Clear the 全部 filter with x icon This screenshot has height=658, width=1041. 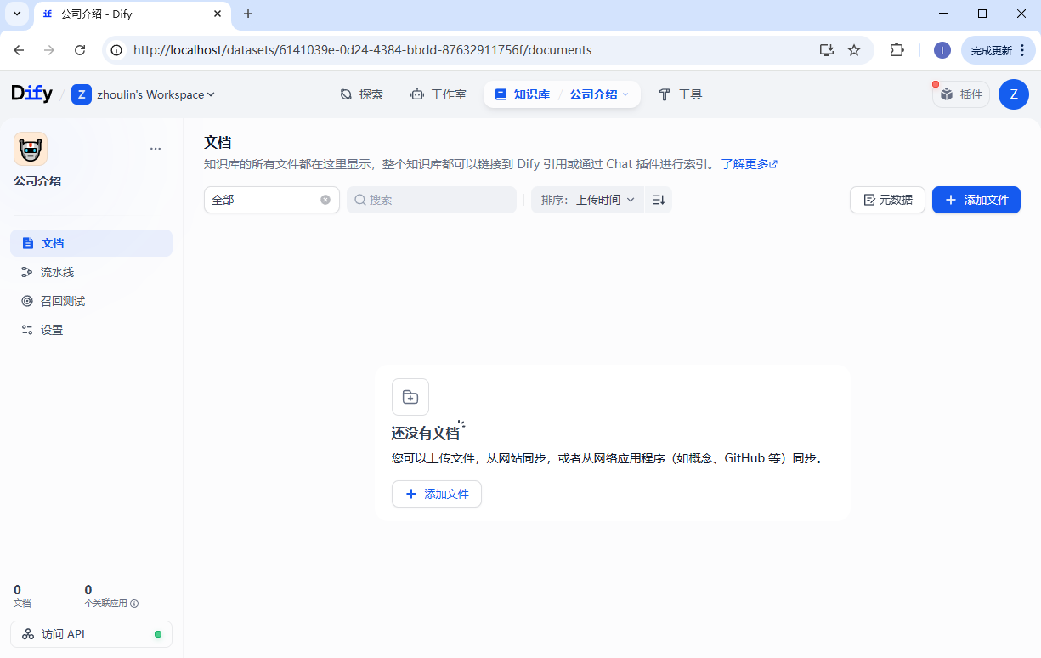(x=325, y=200)
